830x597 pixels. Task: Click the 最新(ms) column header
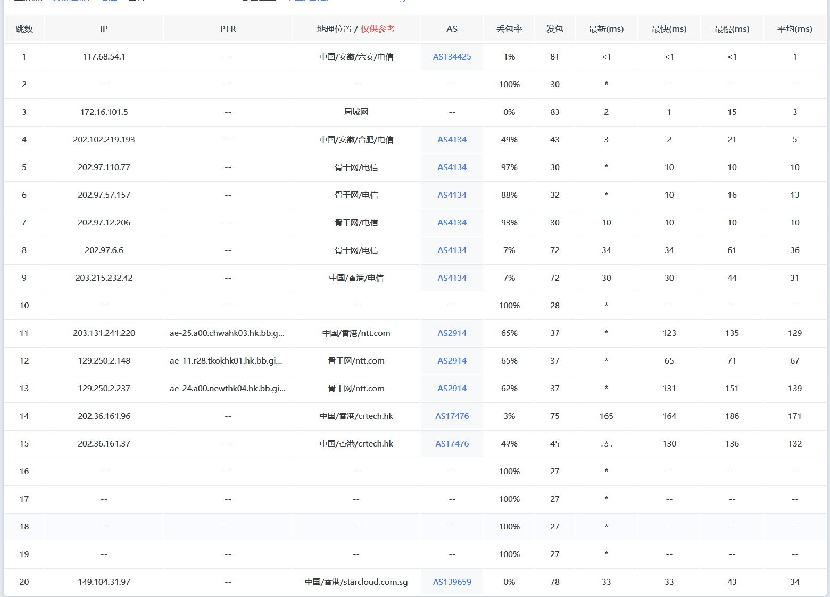coord(606,29)
